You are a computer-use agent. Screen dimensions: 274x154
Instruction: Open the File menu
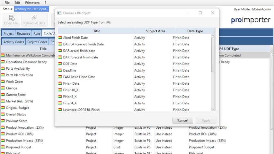pos(7,3)
